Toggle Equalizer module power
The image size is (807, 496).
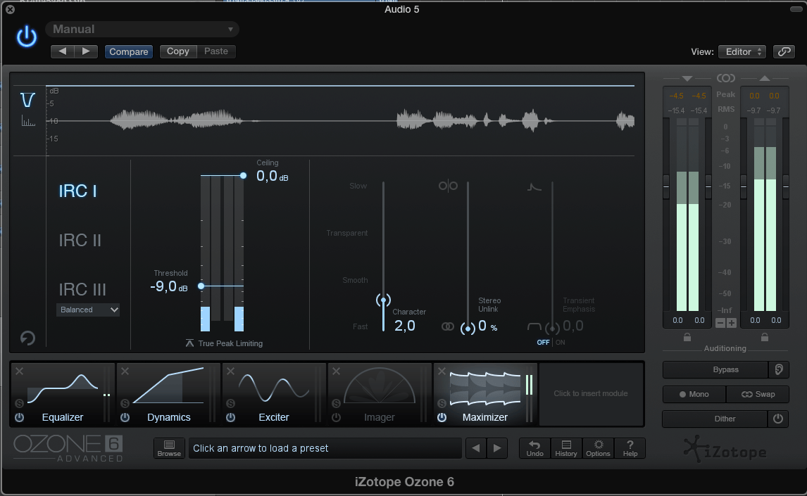(x=20, y=417)
